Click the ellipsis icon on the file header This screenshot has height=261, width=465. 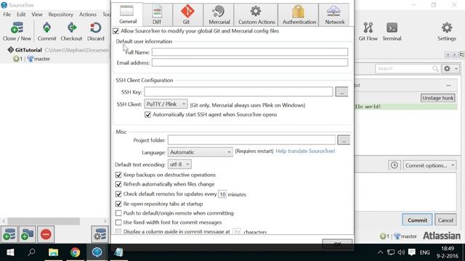tap(448, 86)
